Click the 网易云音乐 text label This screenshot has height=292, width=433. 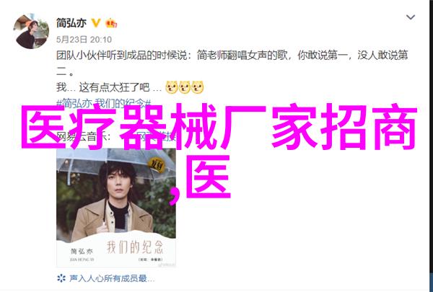coord(83,136)
